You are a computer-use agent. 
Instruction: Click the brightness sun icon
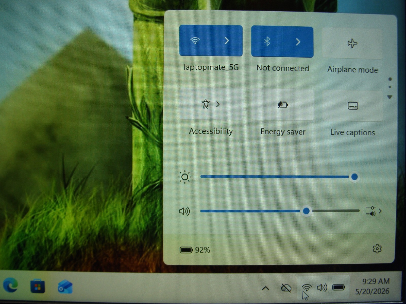coord(185,177)
